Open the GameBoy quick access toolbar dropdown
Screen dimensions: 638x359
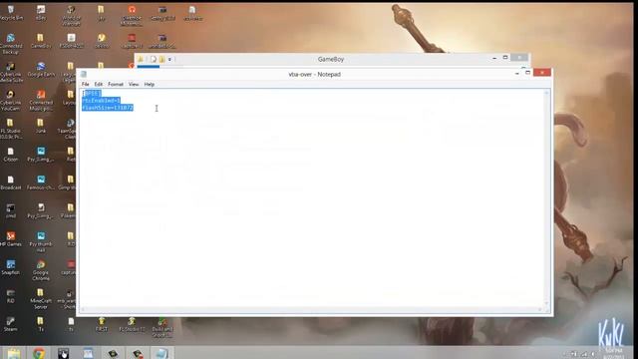tap(169, 60)
